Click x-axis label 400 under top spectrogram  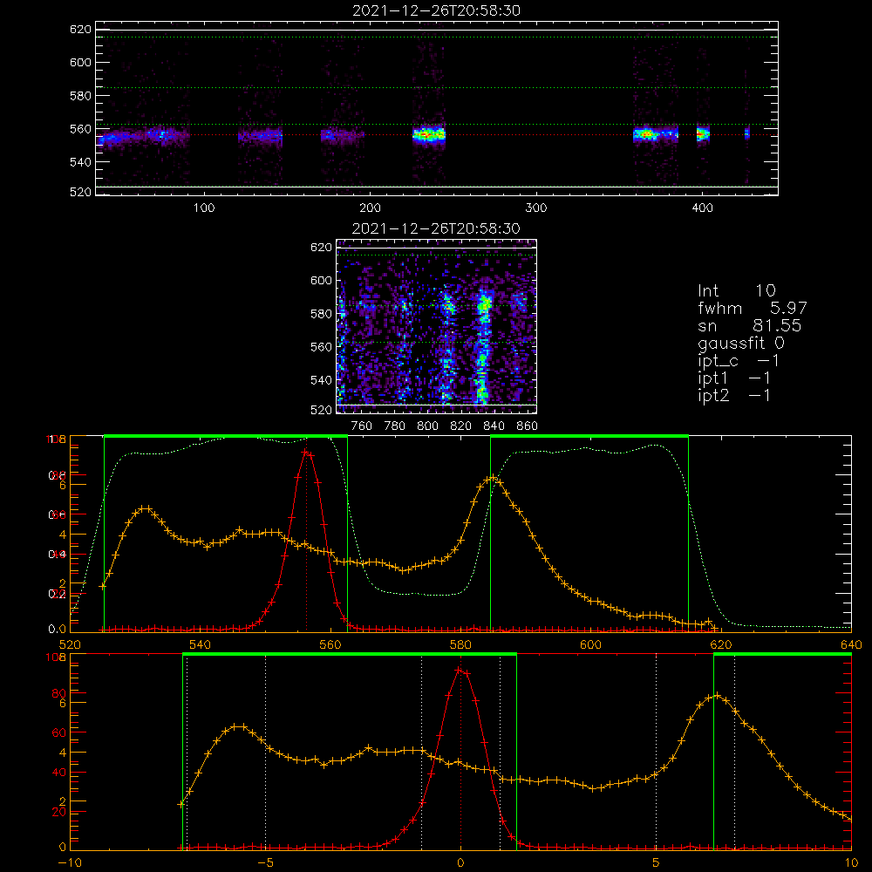pyautogui.click(x=702, y=208)
